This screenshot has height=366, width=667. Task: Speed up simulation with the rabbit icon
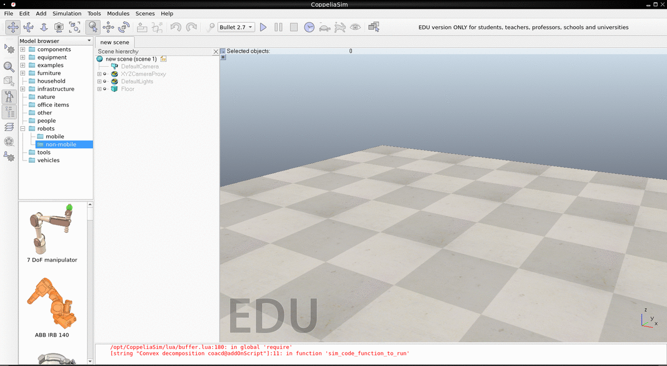pyautogui.click(x=340, y=27)
